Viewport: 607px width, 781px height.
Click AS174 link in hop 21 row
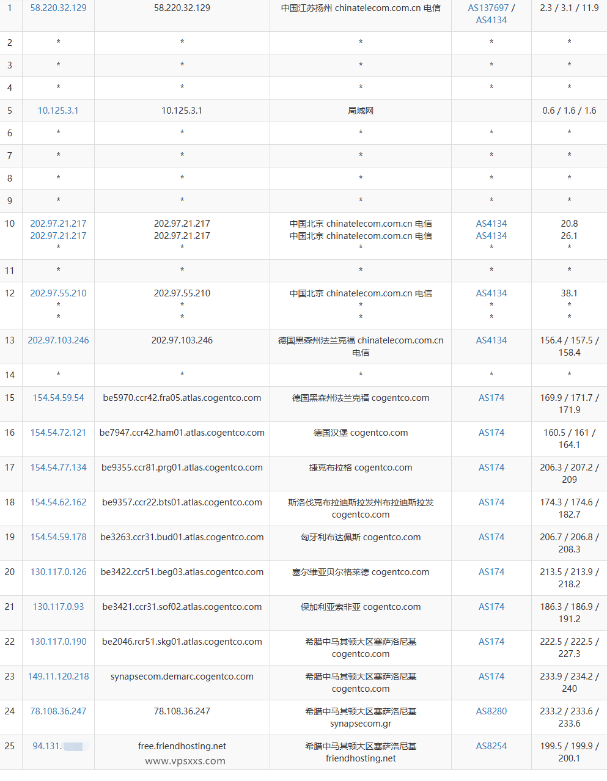(491, 607)
